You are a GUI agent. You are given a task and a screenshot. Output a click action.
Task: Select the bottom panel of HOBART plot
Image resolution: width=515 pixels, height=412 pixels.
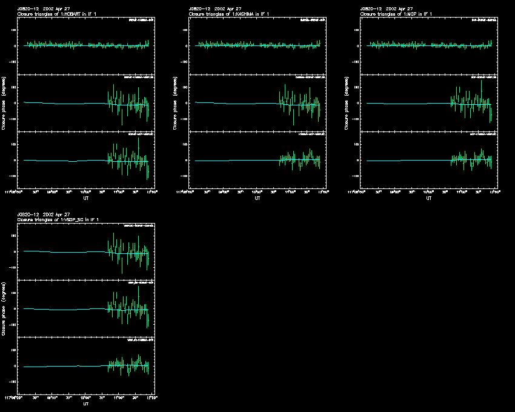(86, 160)
